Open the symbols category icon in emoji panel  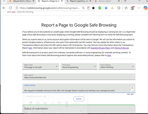click(x=59, y=103)
